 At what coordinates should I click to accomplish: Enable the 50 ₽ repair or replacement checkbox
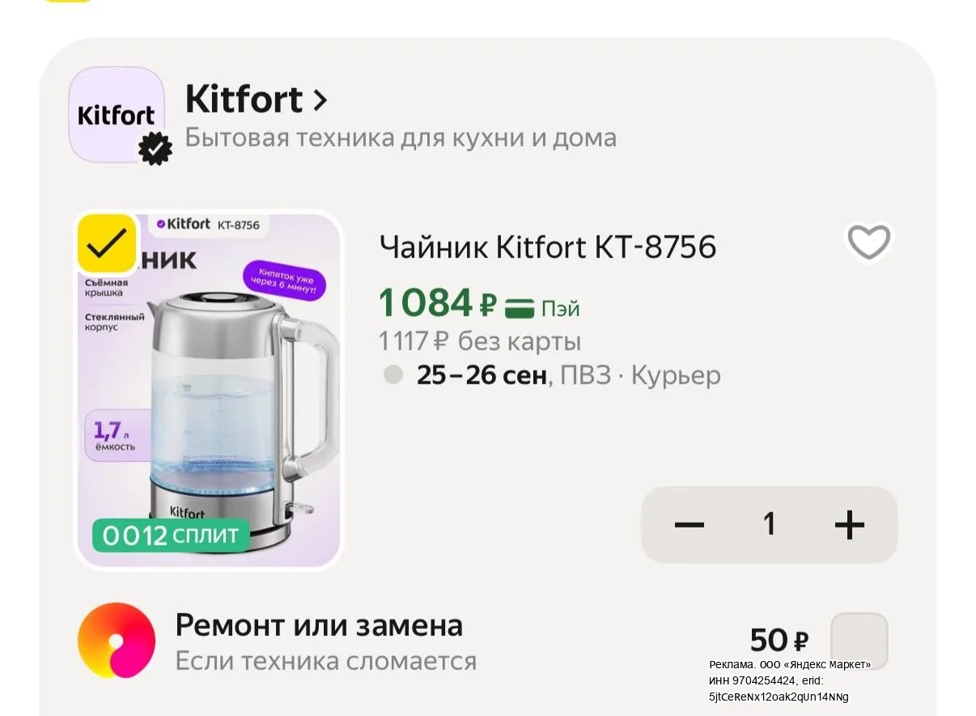[x=859, y=641]
